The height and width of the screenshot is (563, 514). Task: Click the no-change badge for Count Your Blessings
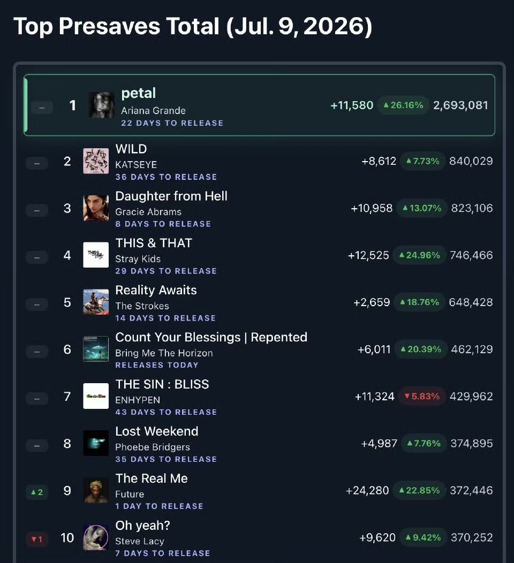(x=37, y=352)
